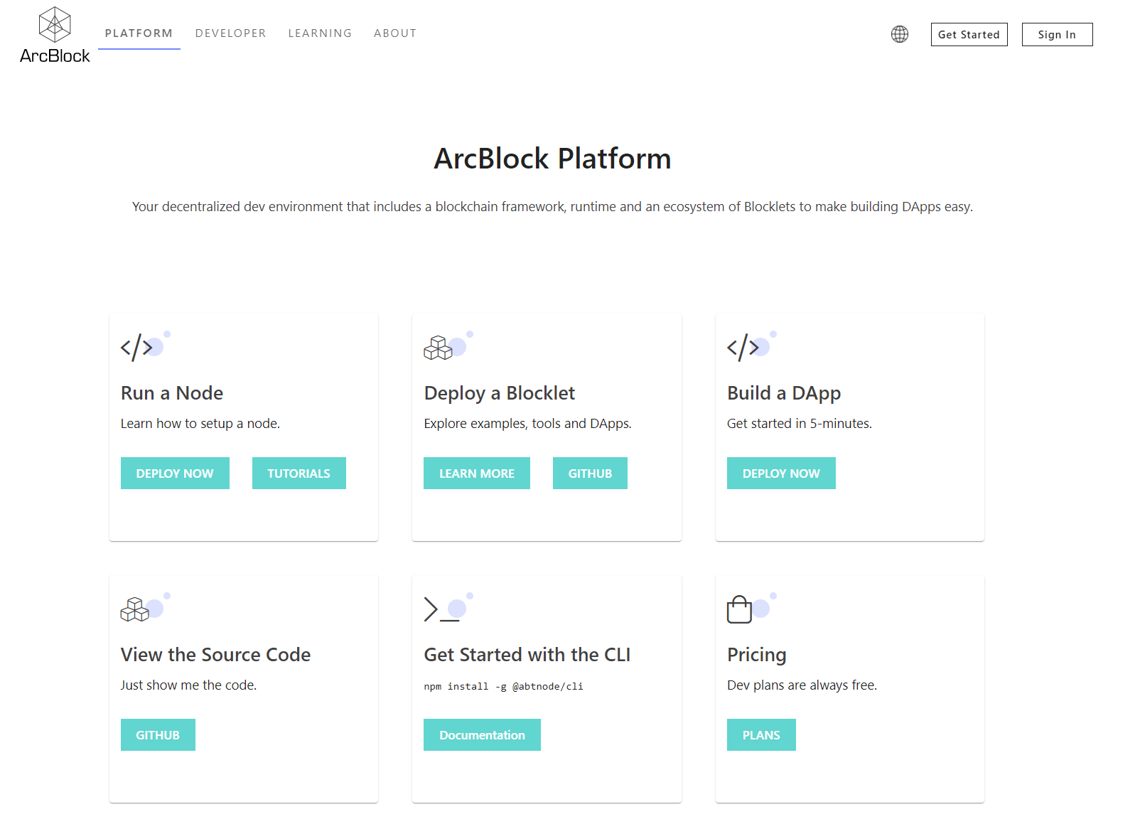Go to the About menu item
The image size is (1140, 829).
[x=395, y=33]
